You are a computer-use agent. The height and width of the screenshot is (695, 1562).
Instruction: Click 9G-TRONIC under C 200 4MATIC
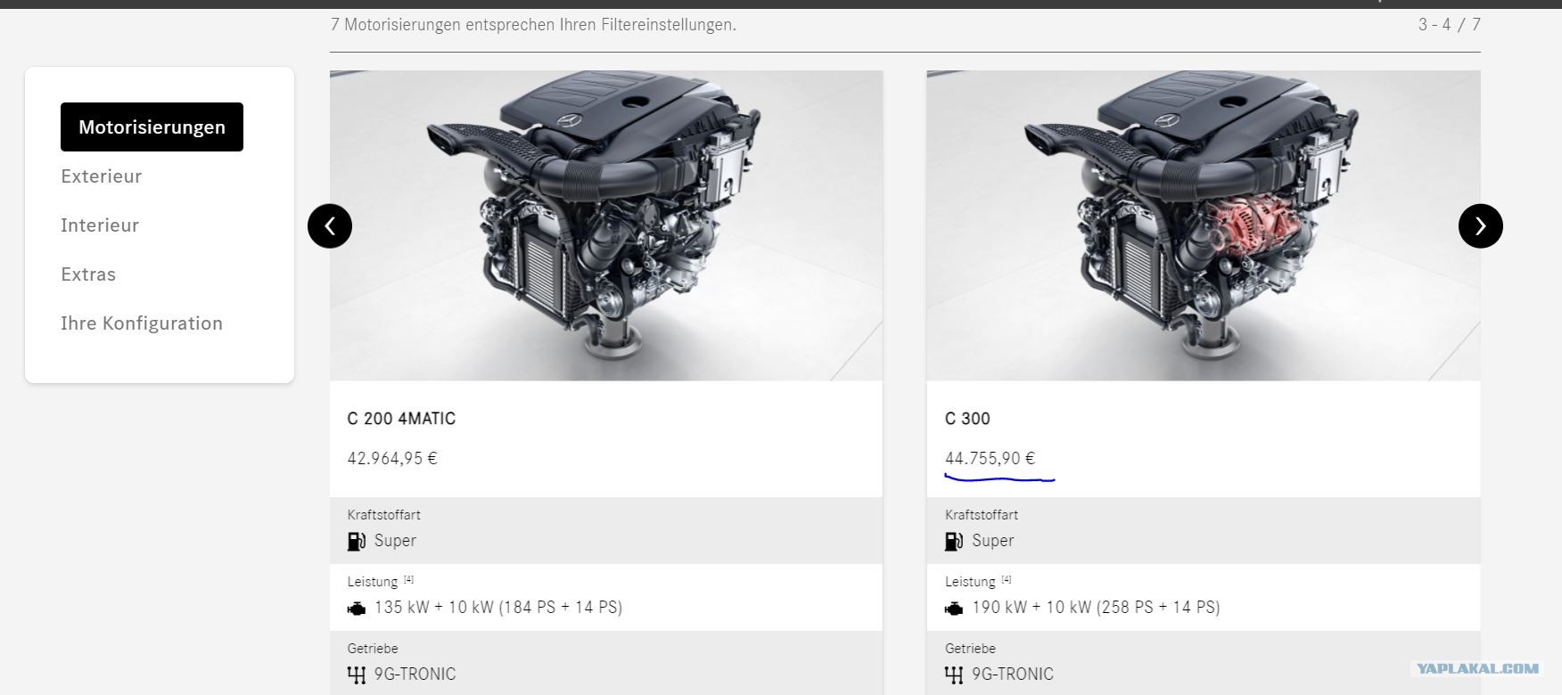point(415,675)
